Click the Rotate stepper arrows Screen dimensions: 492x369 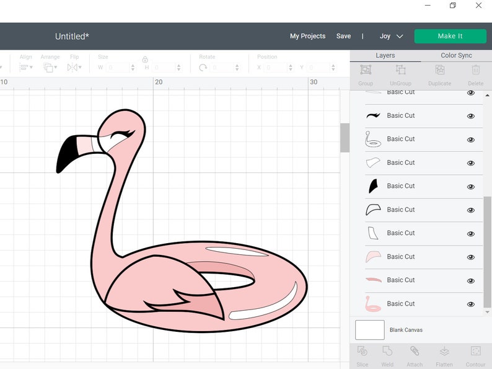tap(237, 67)
